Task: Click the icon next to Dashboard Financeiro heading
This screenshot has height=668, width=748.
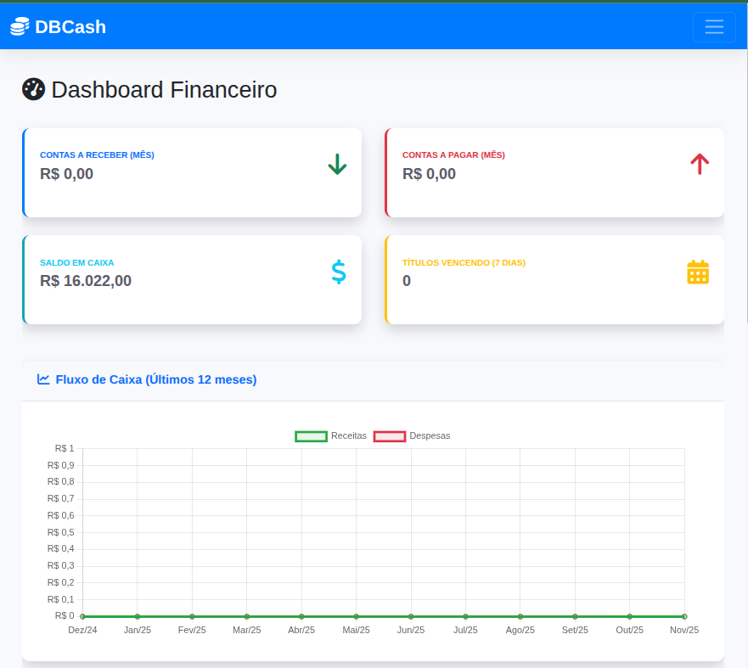Action: (33, 88)
